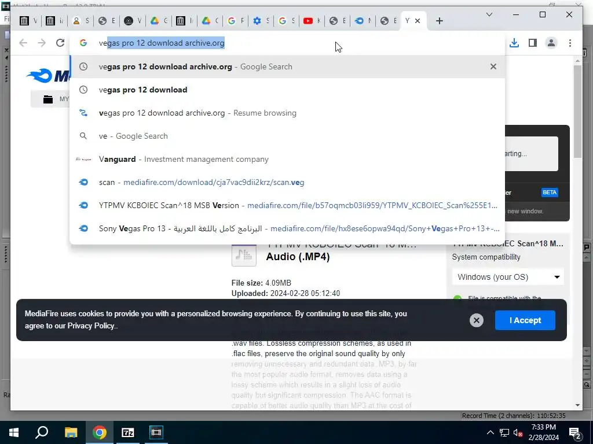This screenshot has height=444, width=593.
Task: Close the active tab
Action: [418, 21]
